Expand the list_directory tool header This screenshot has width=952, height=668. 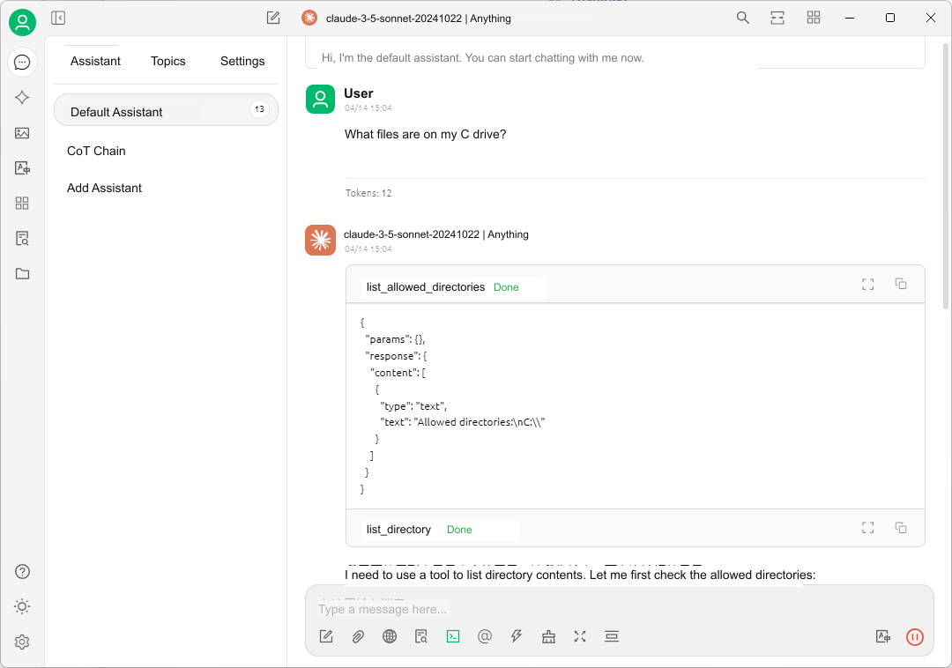pos(635,528)
